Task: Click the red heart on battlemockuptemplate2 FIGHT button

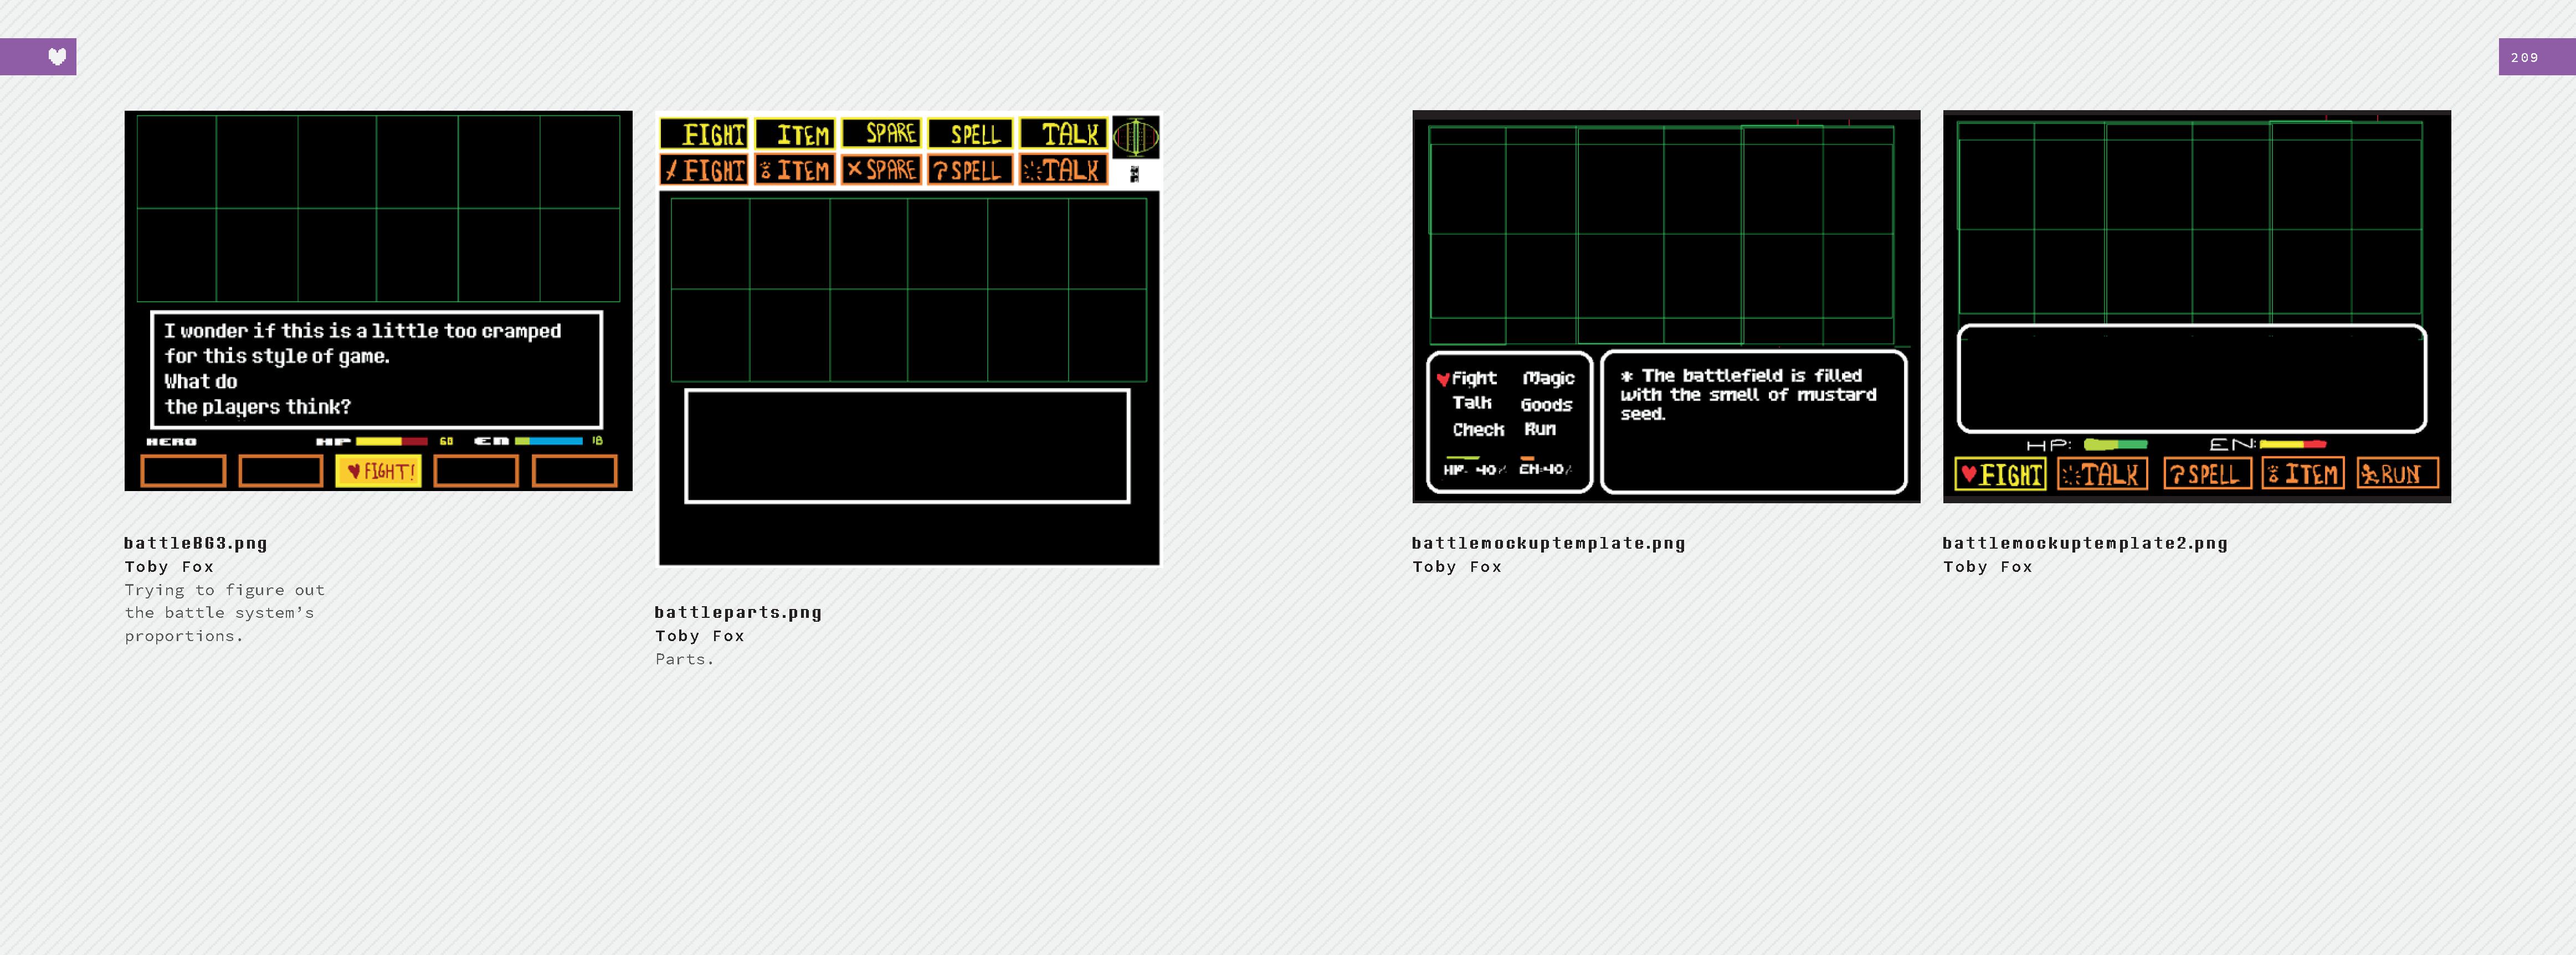Action: pyautogui.click(x=1968, y=473)
